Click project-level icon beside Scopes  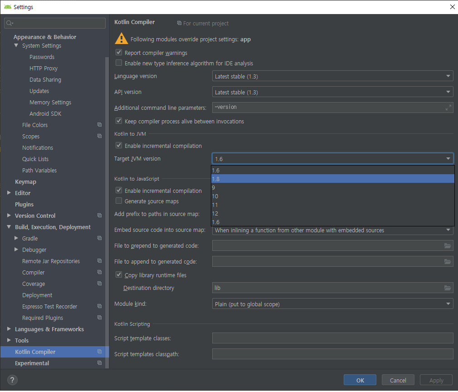100,136
